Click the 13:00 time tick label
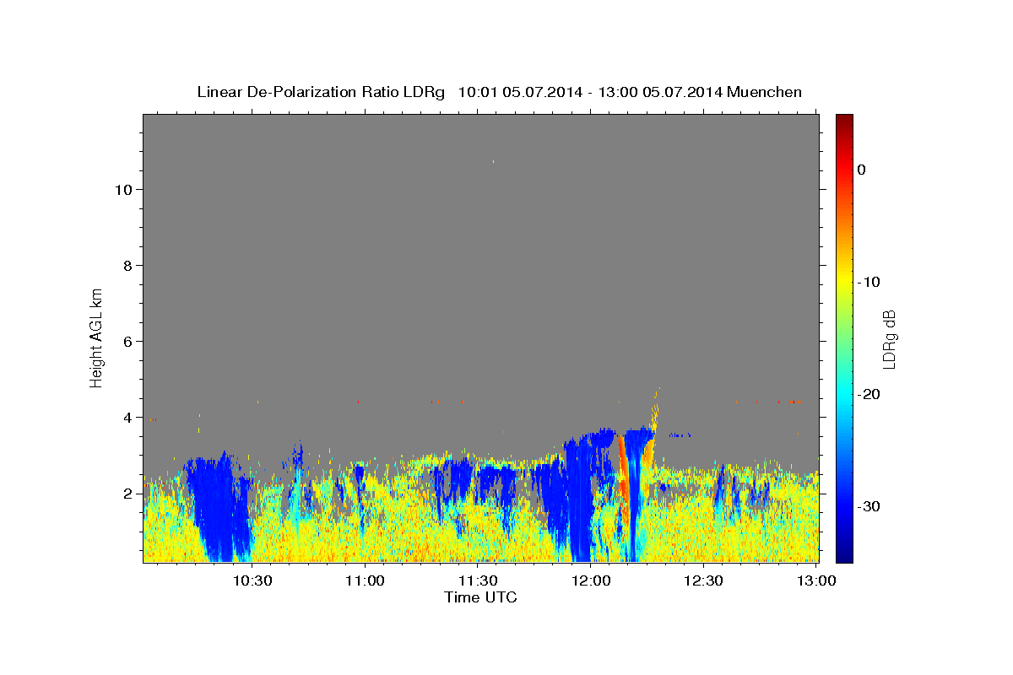The image size is (1013, 675). coord(815,580)
